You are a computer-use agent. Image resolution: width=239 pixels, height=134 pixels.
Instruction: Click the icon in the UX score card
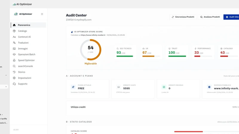143,49
